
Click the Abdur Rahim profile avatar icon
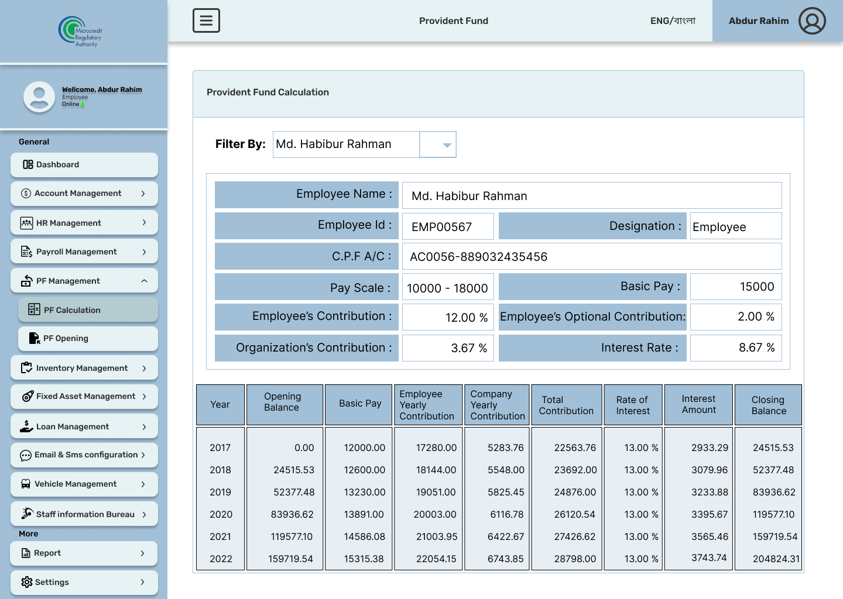point(812,20)
